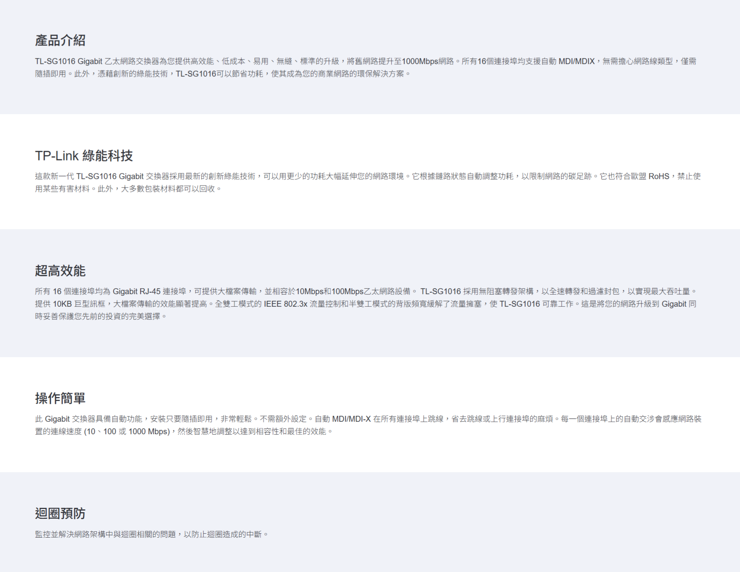
Task: Click the word 'RoHS' in green technology text
Action: click(659, 176)
